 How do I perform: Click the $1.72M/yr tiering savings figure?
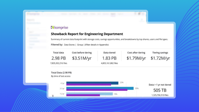point(160,58)
